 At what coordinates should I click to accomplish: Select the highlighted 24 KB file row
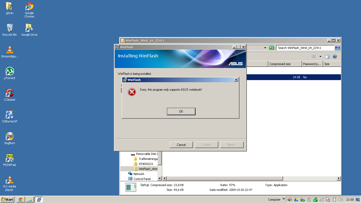(x=294, y=77)
